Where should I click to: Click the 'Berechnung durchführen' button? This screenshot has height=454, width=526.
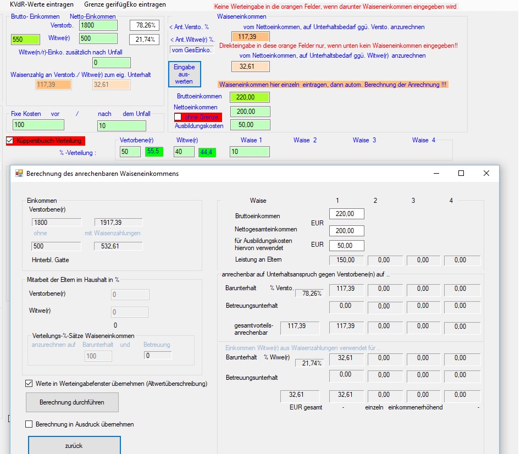72,402
